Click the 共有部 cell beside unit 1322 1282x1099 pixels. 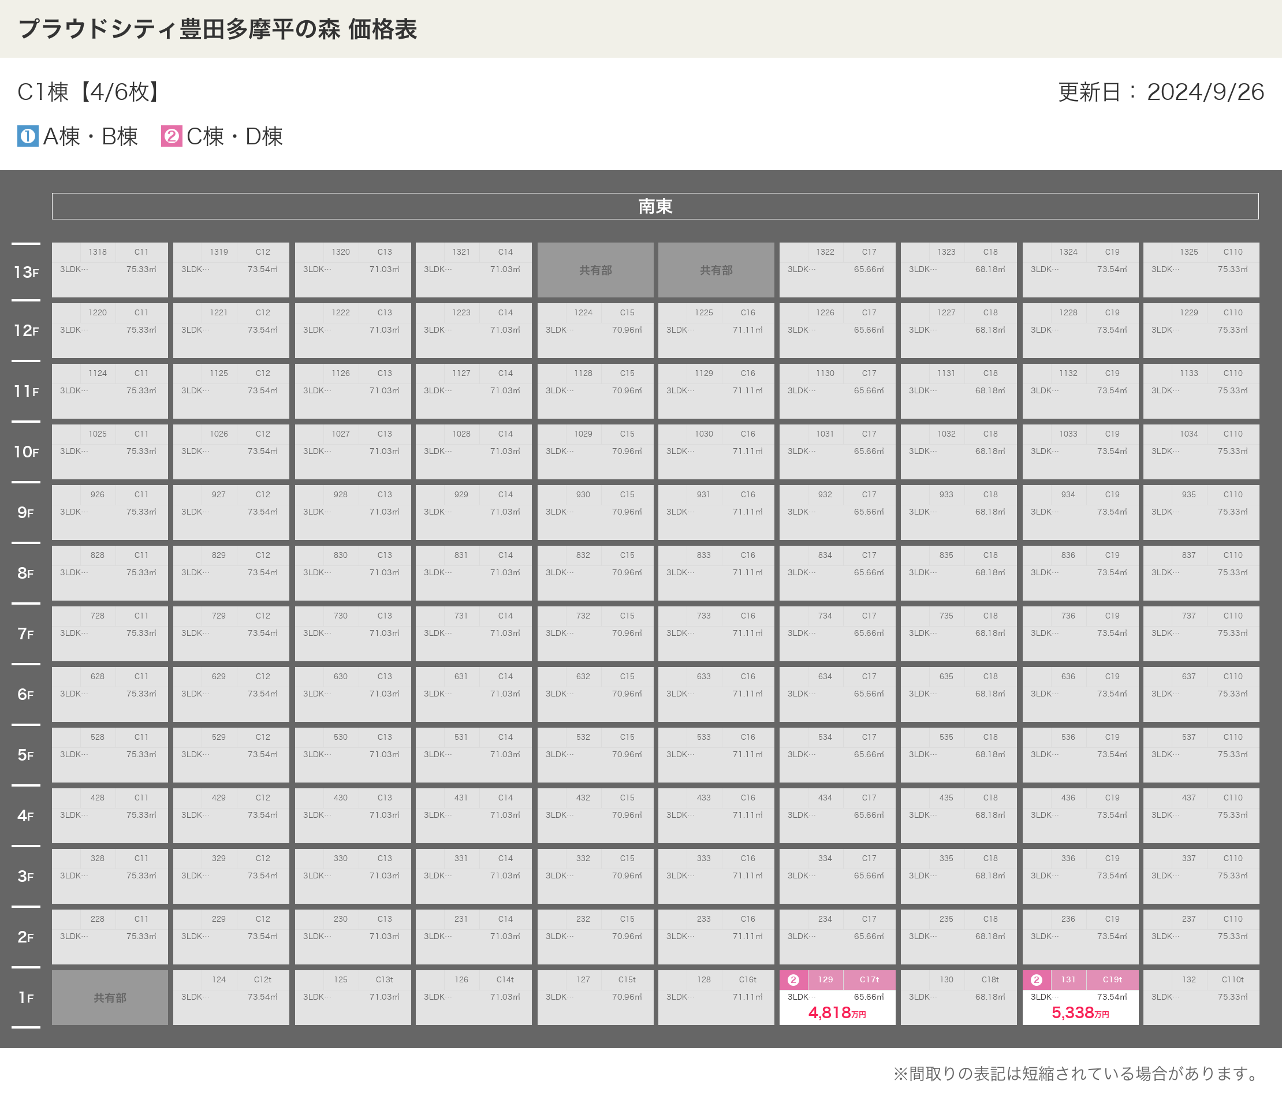[716, 270]
